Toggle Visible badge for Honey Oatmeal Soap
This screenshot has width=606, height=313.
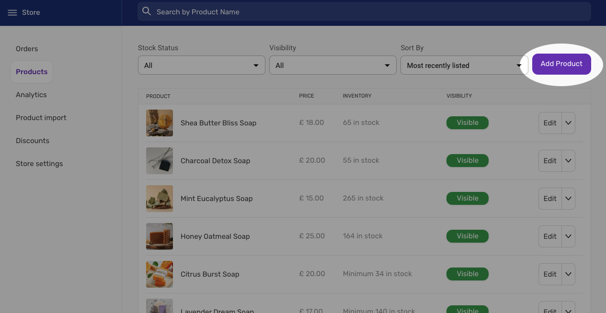pyautogui.click(x=468, y=236)
